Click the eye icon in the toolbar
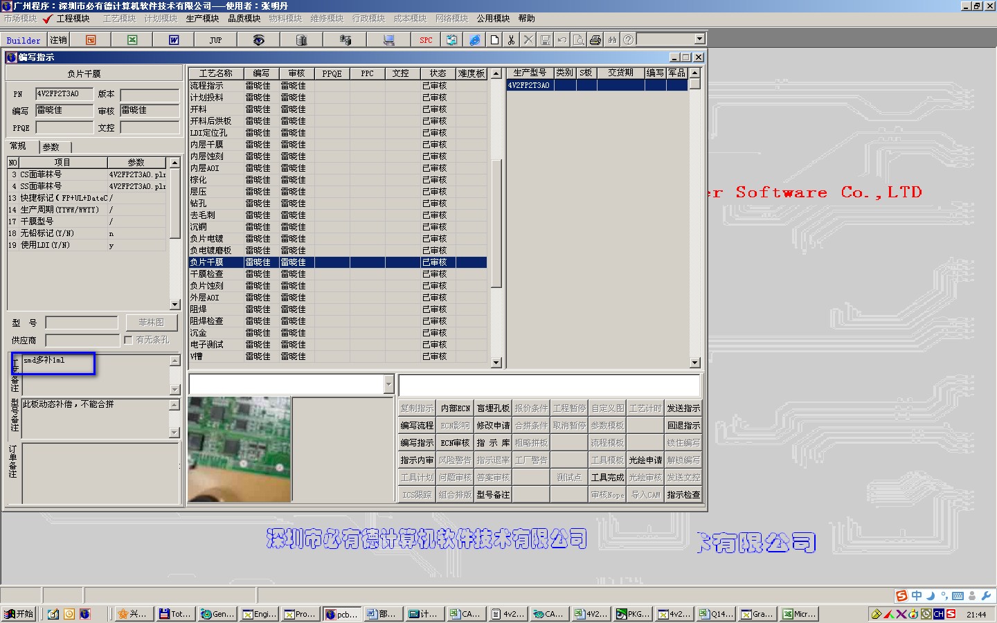This screenshot has height=623, width=997. click(258, 40)
